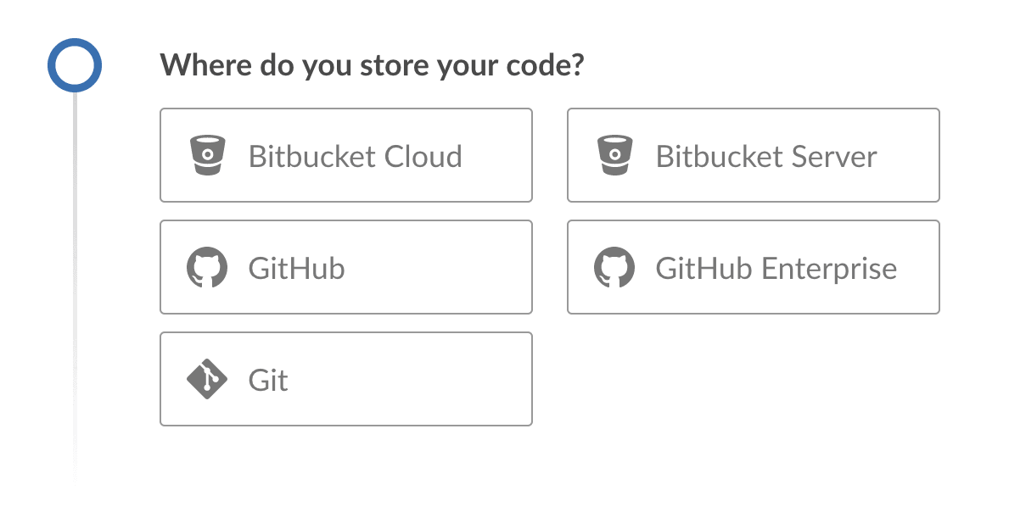The width and height of the screenshot is (1009, 529).
Task: Select the current wizard step radio circle
Action: [74, 64]
